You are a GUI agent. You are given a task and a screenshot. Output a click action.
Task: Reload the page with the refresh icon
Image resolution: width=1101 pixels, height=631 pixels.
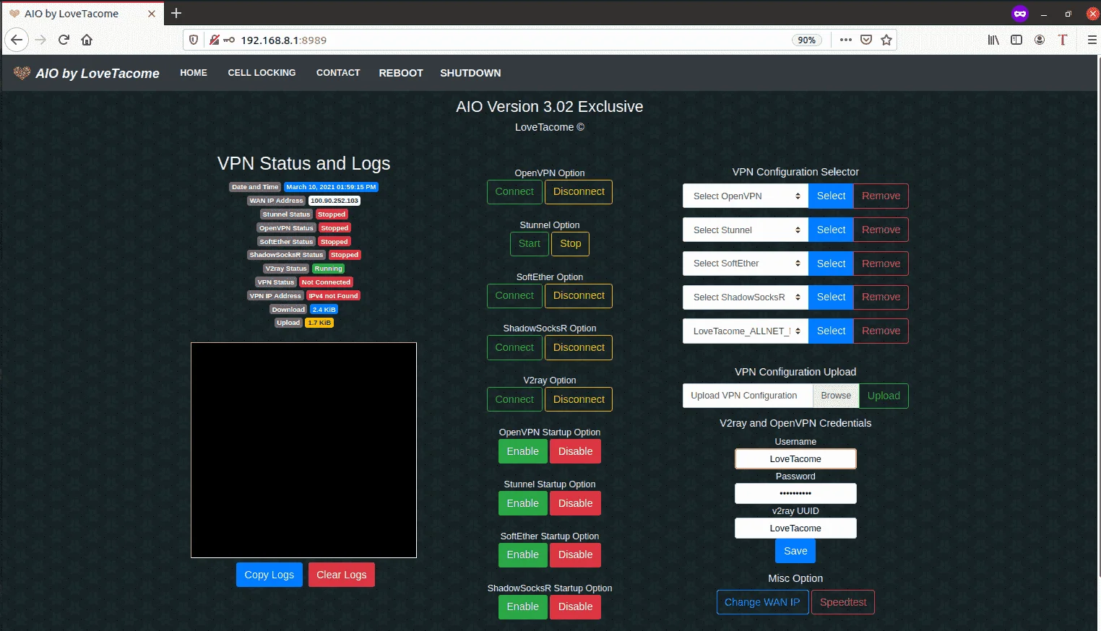click(x=64, y=40)
